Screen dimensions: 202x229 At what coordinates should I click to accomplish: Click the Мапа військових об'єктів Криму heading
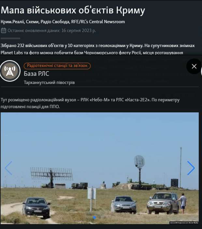[x=73, y=10]
